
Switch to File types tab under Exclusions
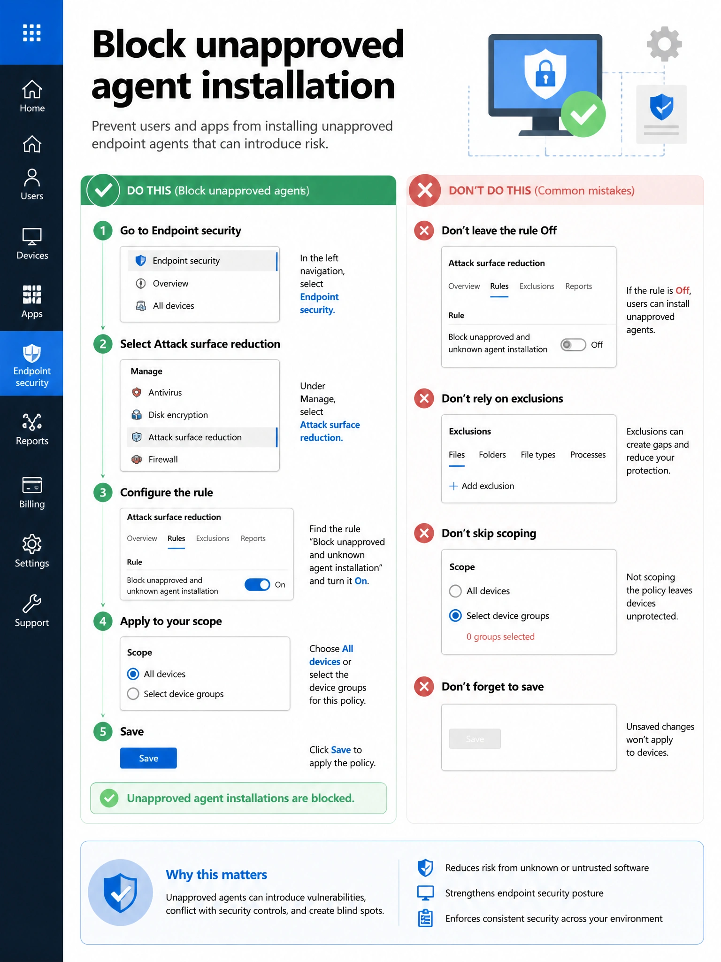point(538,455)
